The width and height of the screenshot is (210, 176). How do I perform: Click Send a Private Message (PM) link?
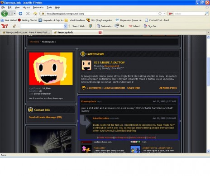tap(45, 117)
